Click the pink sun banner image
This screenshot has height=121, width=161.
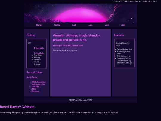80,13
